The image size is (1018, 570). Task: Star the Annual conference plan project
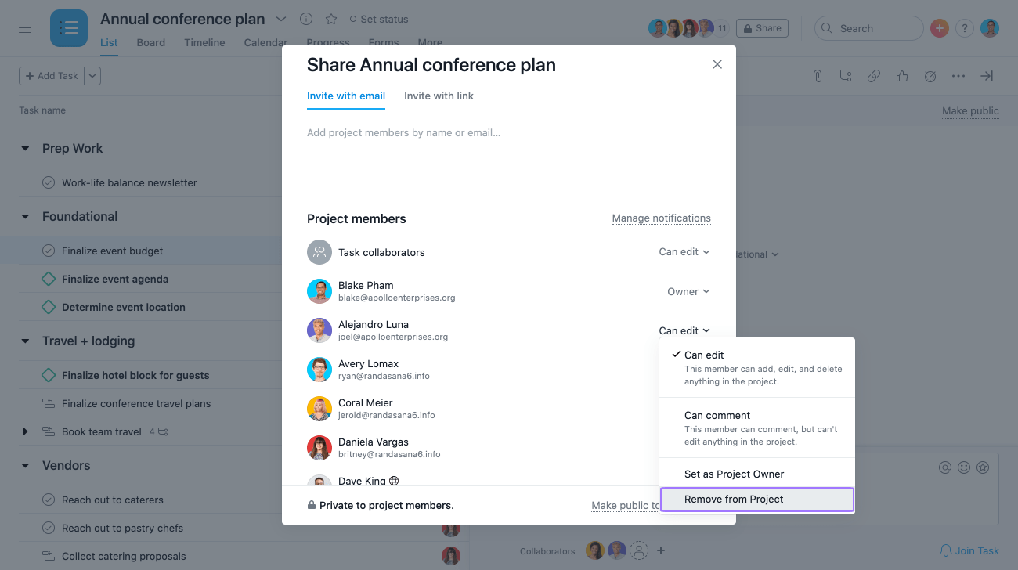click(331, 19)
